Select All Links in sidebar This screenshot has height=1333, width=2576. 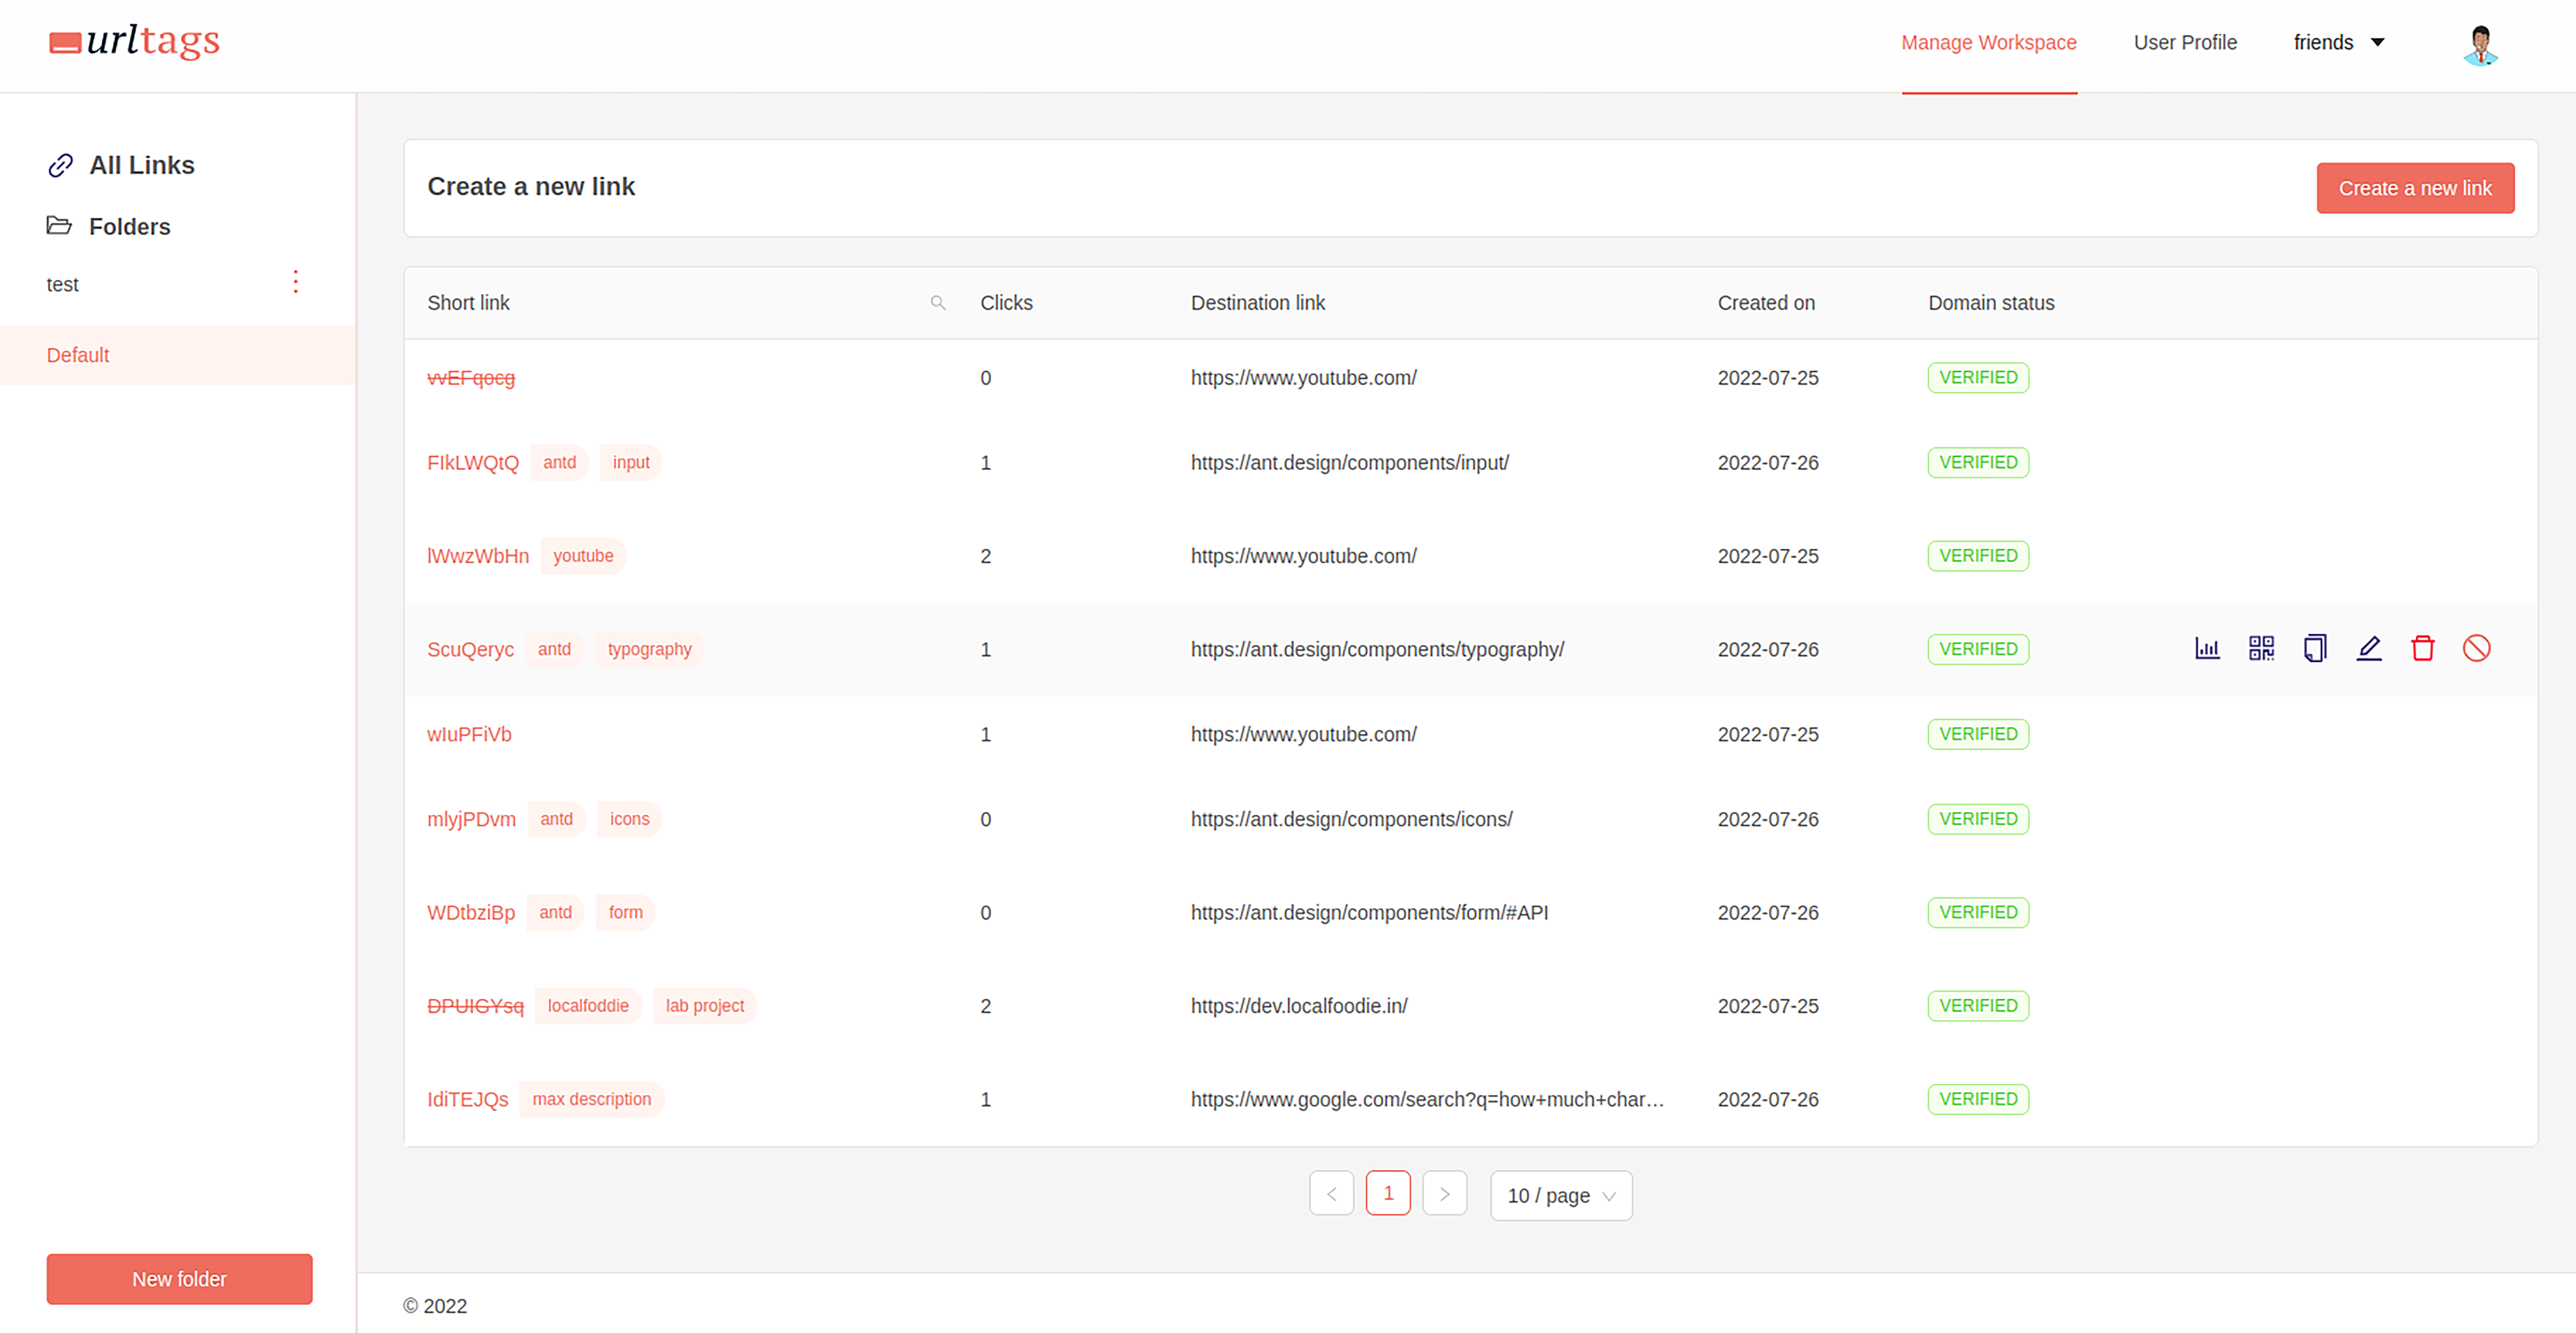pos(142,165)
